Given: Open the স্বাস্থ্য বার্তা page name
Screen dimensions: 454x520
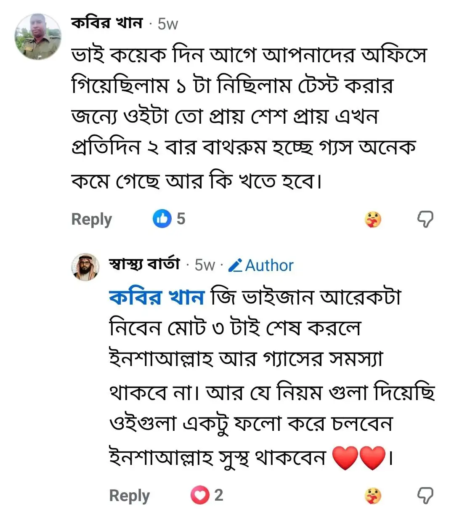Looking at the screenshot, I should [x=144, y=264].
